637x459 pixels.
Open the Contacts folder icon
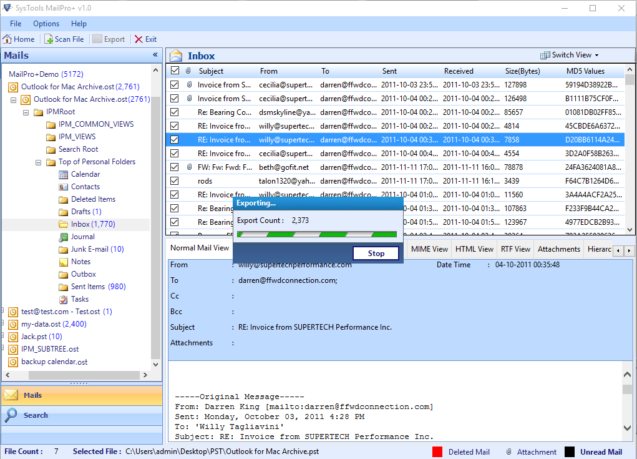coord(64,187)
